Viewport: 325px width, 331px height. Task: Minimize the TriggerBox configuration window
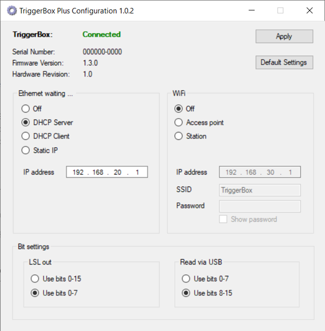(x=252, y=10)
